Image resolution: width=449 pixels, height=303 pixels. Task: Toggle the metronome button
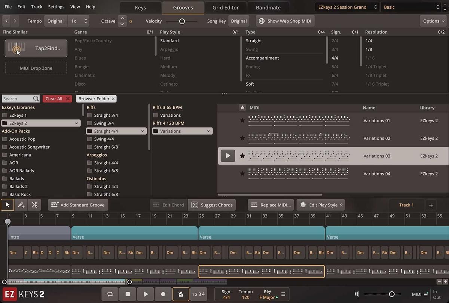point(181,294)
